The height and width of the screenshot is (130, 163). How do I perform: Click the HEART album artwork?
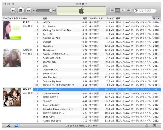click(12, 97)
